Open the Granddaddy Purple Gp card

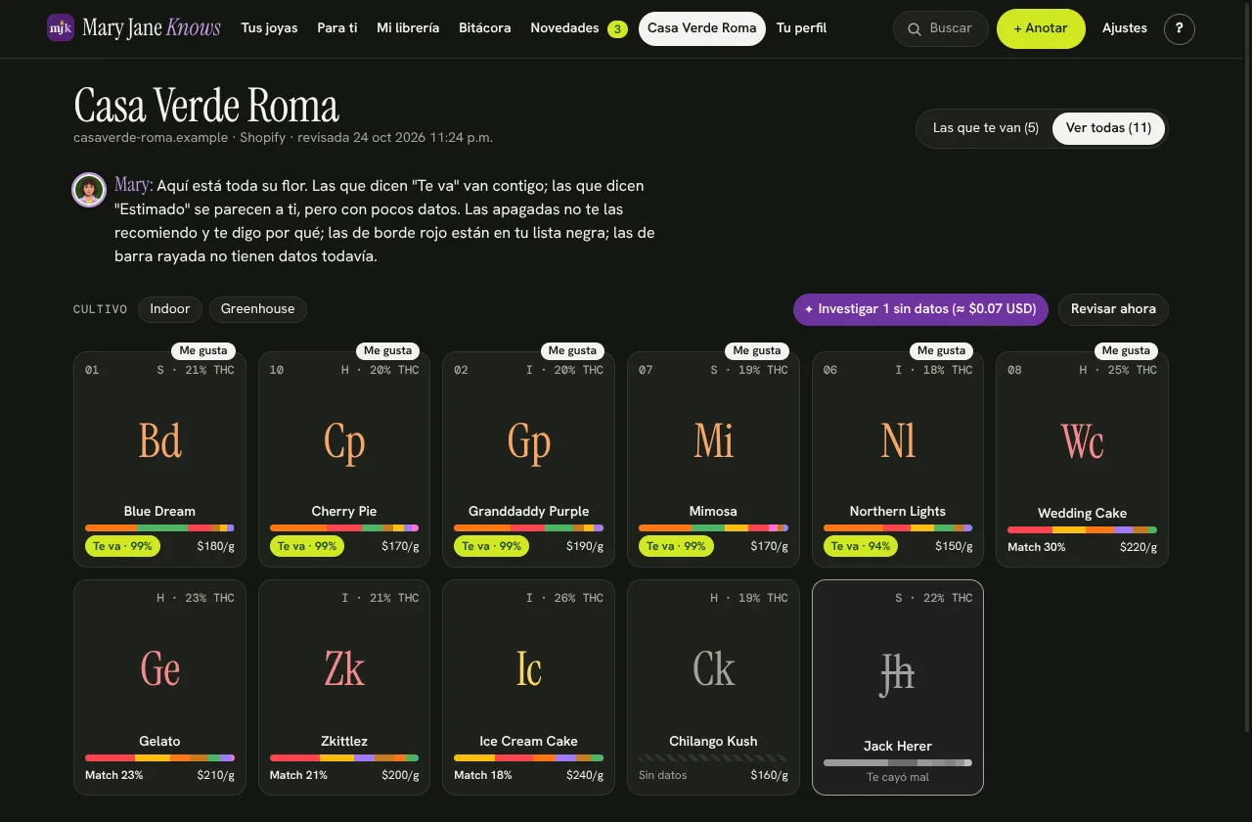(x=529, y=460)
